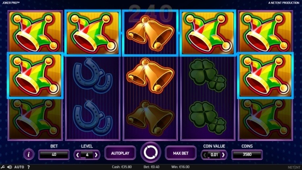This screenshot has height=170, width=302.
Task: Select the bet amount field showing 40
Action: click(54, 155)
